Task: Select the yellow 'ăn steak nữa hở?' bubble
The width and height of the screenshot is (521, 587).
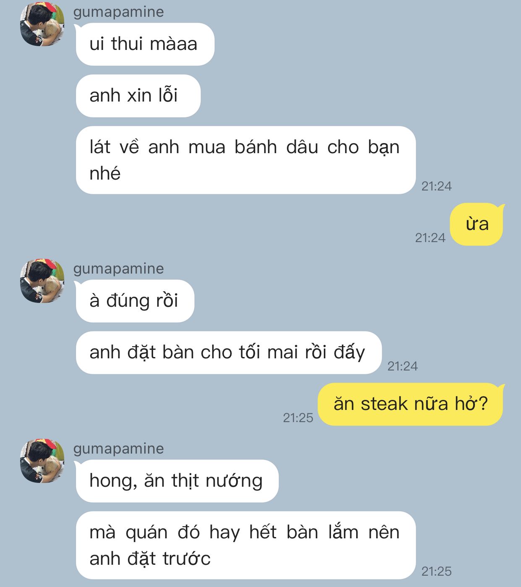Action: point(410,404)
